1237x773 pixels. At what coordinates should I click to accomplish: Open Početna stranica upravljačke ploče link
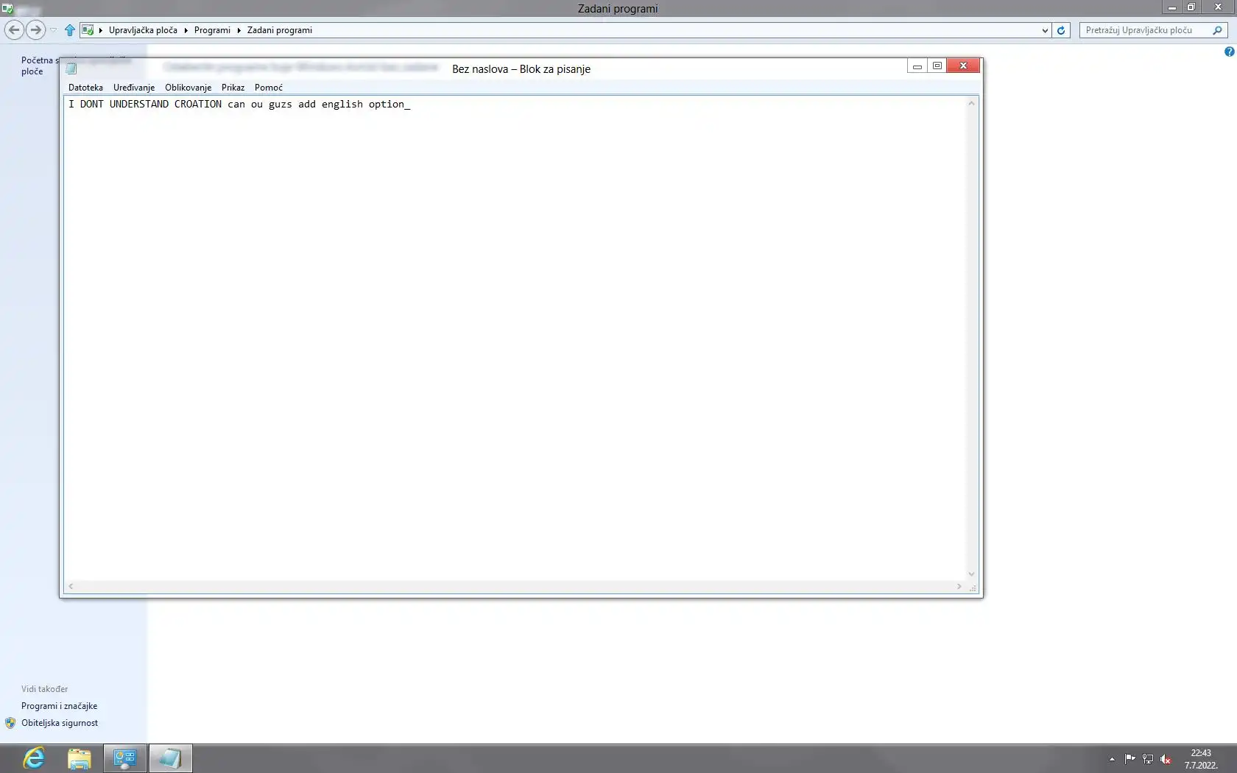(x=38, y=66)
